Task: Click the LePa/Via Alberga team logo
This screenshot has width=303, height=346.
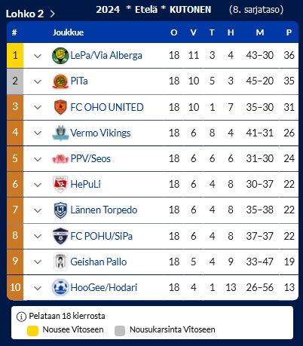Action: (x=60, y=56)
